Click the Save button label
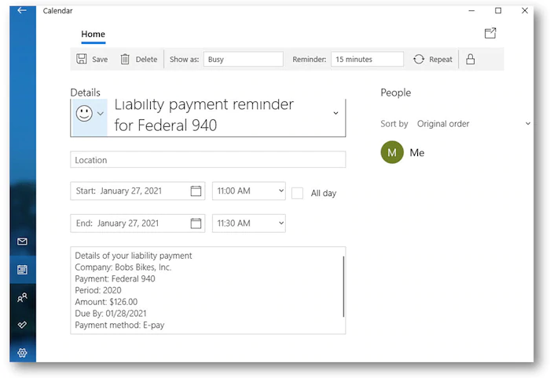Viewport: 550px width, 378px height. click(100, 60)
